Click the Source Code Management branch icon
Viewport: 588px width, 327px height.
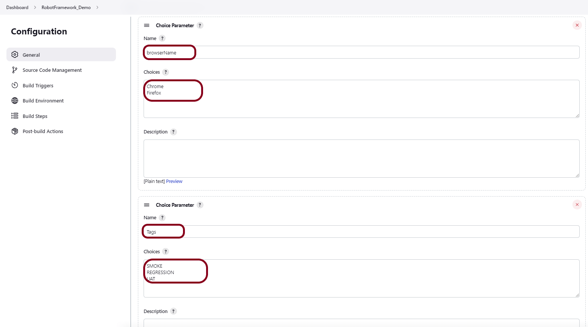click(x=14, y=70)
